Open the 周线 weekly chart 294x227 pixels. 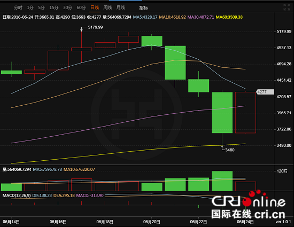(107, 7)
